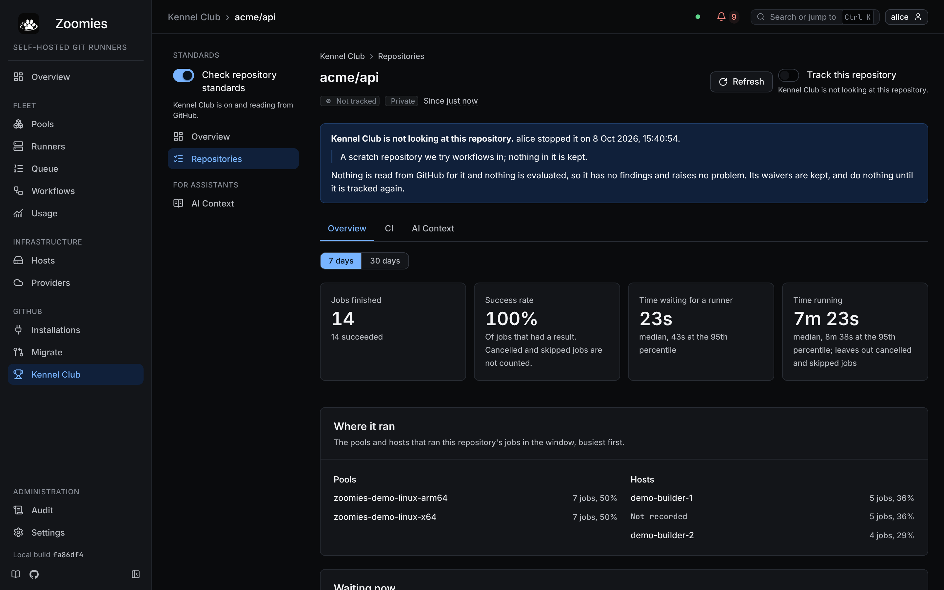Image resolution: width=944 pixels, height=590 pixels.
Task: Open the Runners page icon
Action: (18, 146)
